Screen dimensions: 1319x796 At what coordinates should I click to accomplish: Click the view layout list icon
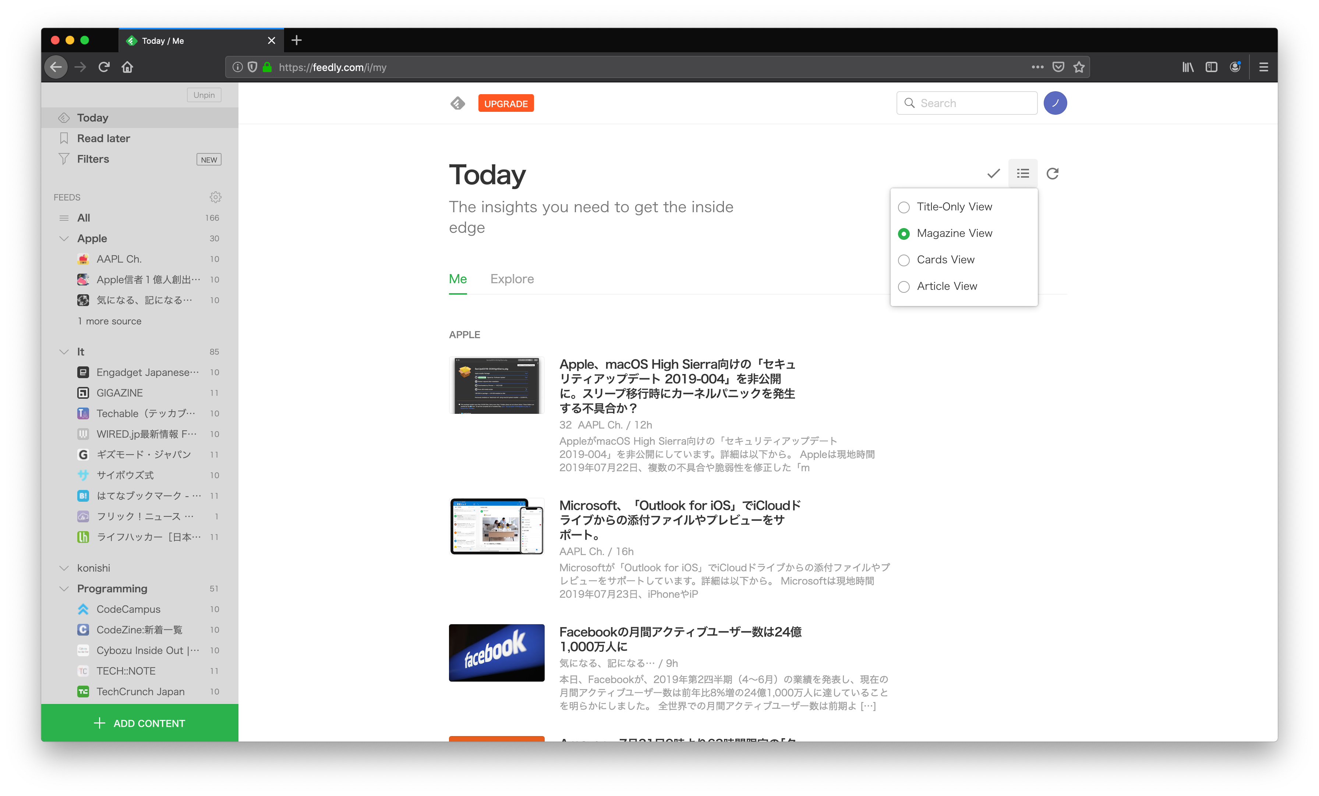tap(1022, 173)
